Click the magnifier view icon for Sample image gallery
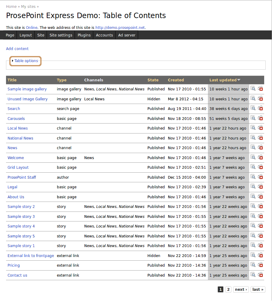Viewport: 272px width, 301px height. (253, 89)
